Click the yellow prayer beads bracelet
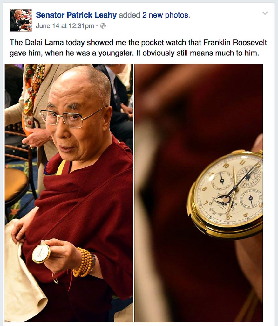Image resolution: width=278 pixels, height=326 pixels. pos(83,262)
